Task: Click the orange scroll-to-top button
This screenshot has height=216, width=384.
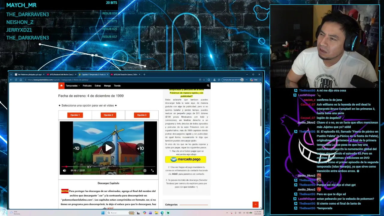Action: [256, 204]
